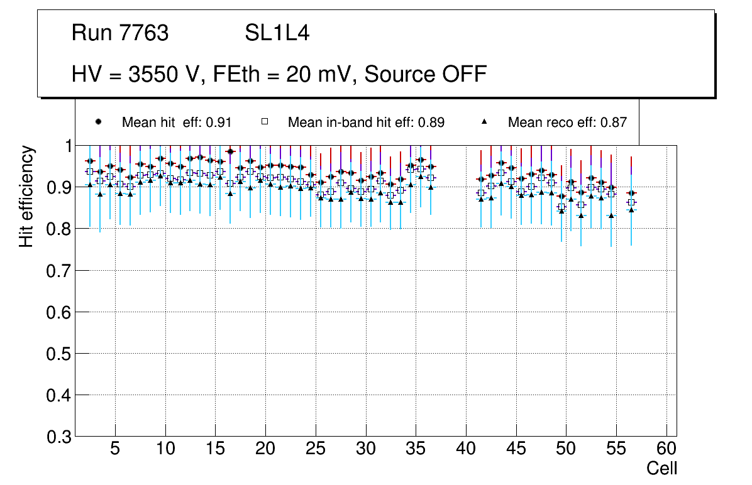Select the 'Mean hit eff: 0.91' legend label
The width and height of the screenshot is (752, 485).
click(x=177, y=123)
